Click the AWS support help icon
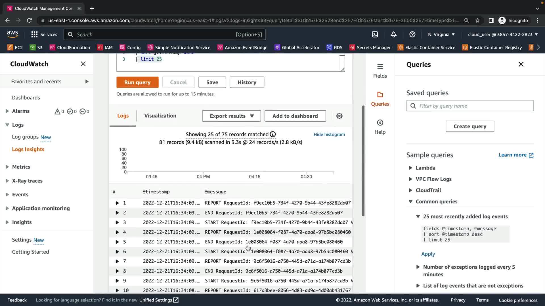545x306 pixels. click(412, 34)
